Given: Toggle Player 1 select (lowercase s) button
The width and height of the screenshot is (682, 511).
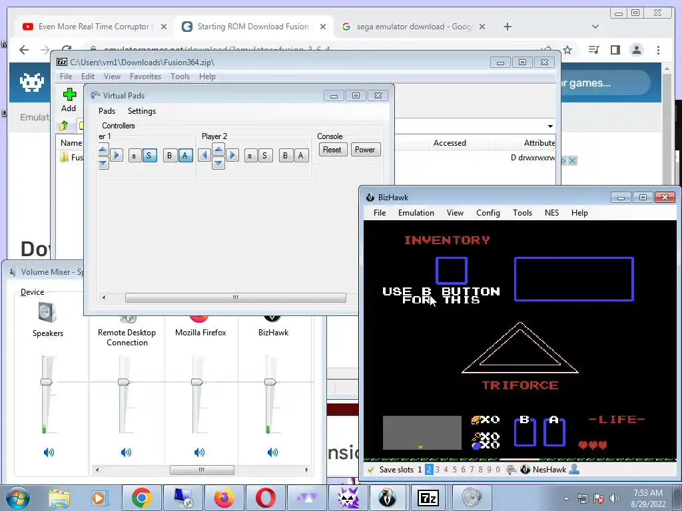Looking at the screenshot, I should (135, 156).
